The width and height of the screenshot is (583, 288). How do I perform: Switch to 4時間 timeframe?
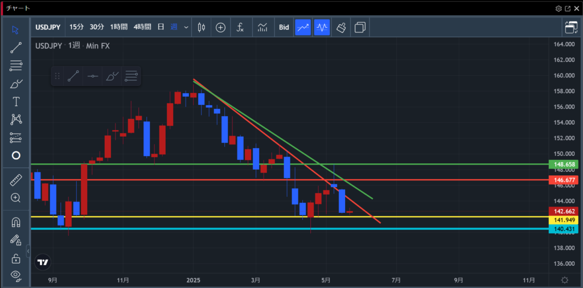[x=142, y=27]
